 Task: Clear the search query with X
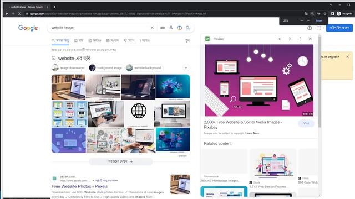click(152, 28)
